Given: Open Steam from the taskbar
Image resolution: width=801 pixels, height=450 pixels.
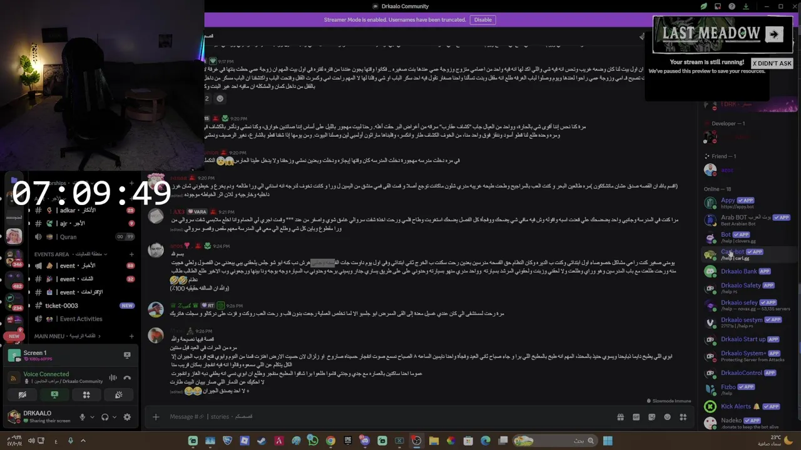Looking at the screenshot, I should tap(262, 441).
